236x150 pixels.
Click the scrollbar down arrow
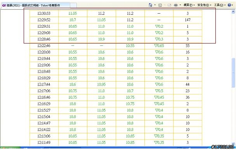tap(233, 144)
